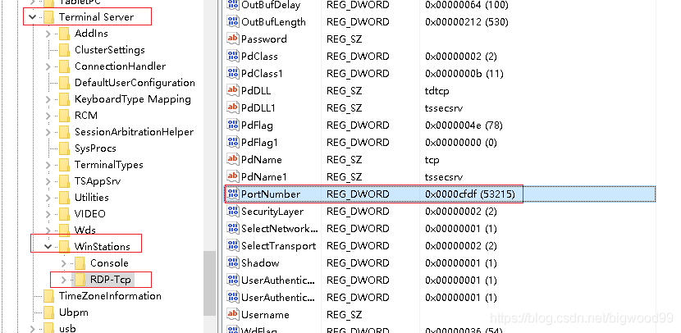This screenshot has width=681, height=333.
Task: Expand the usb key
Action: click(33, 329)
